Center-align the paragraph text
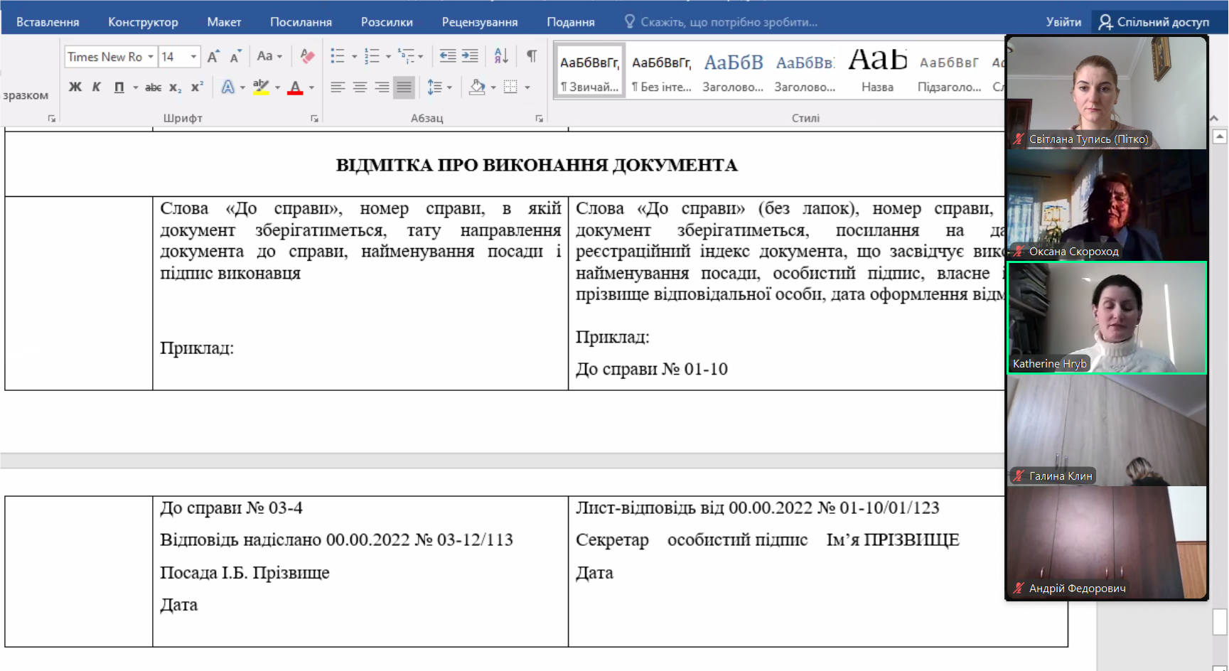Screen dimensions: 1229x671 tap(360, 87)
